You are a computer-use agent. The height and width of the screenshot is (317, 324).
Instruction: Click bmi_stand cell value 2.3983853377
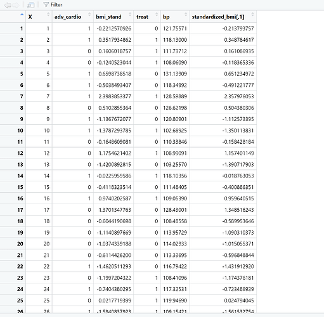pyautogui.click(x=115, y=96)
